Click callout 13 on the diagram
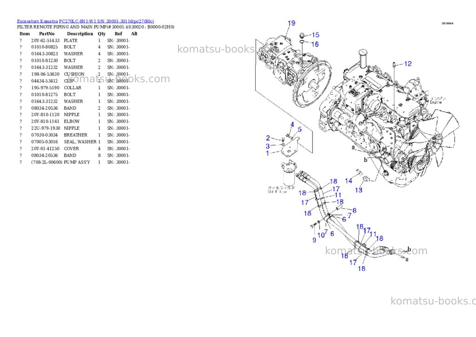476x337 pixels. (358, 190)
